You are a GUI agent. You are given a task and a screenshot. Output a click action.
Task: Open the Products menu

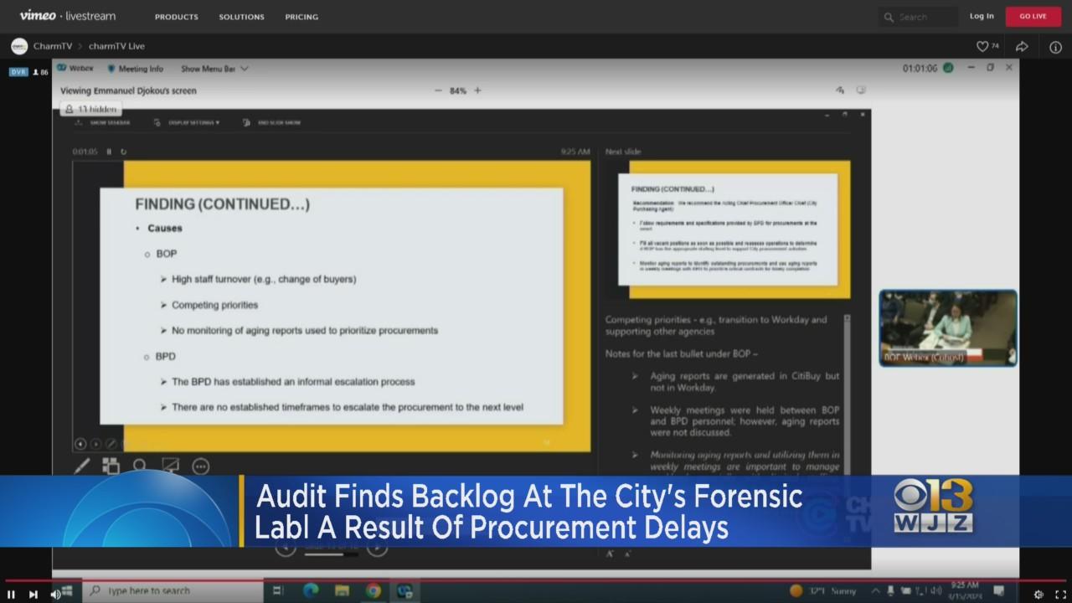pyautogui.click(x=176, y=17)
